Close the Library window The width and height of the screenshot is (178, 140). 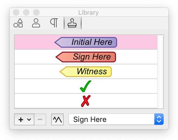point(16,12)
